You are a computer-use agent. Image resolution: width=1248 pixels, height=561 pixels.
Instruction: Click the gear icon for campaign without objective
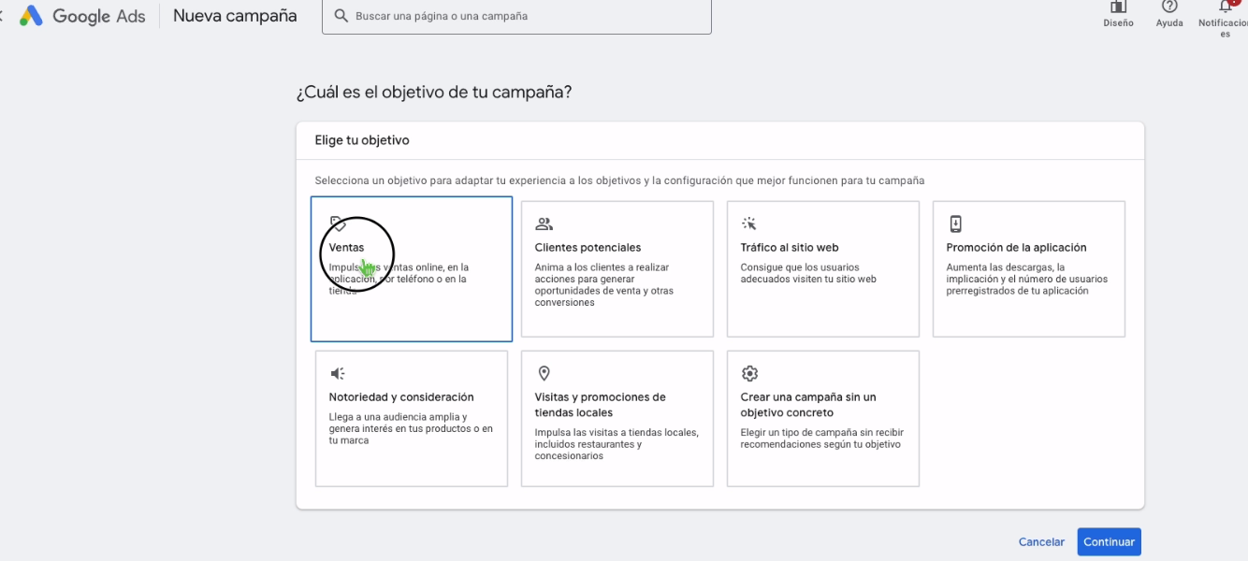point(749,373)
